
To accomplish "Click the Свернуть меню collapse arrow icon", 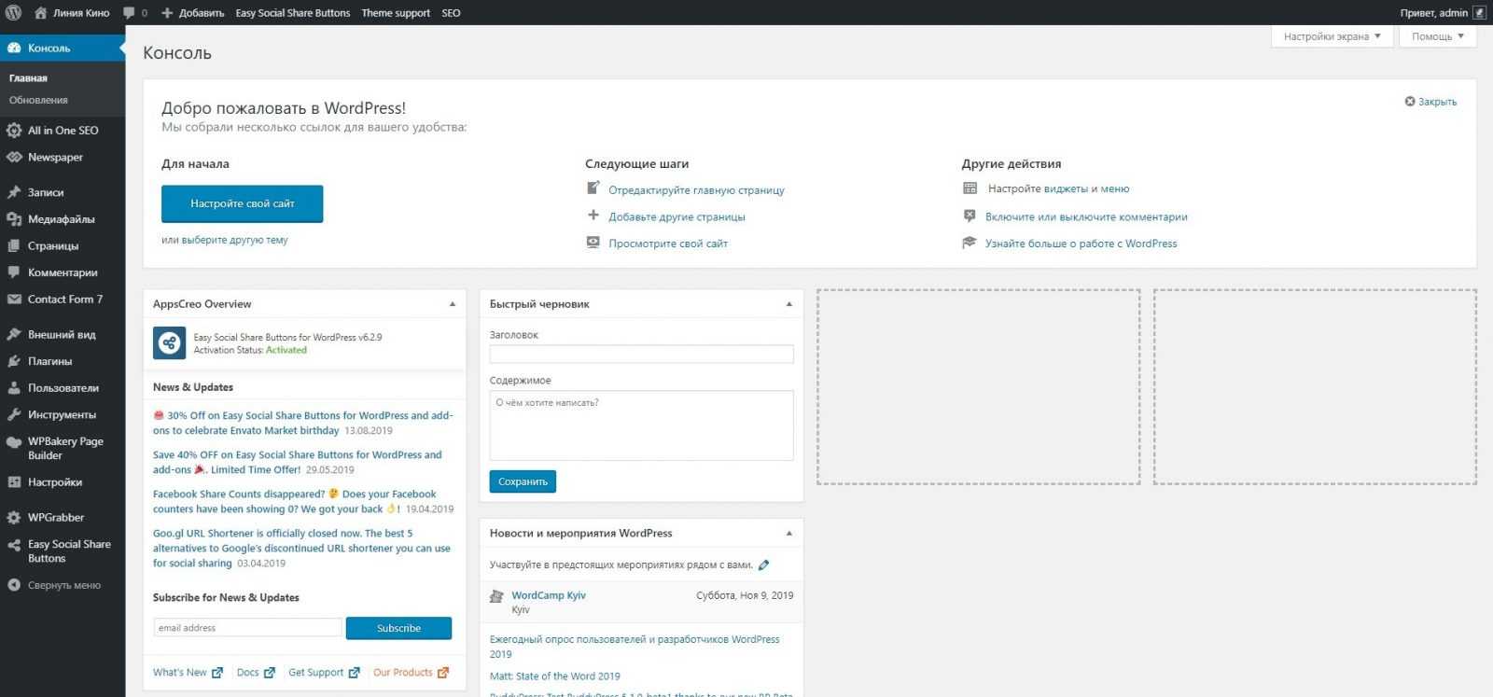I will click(14, 585).
